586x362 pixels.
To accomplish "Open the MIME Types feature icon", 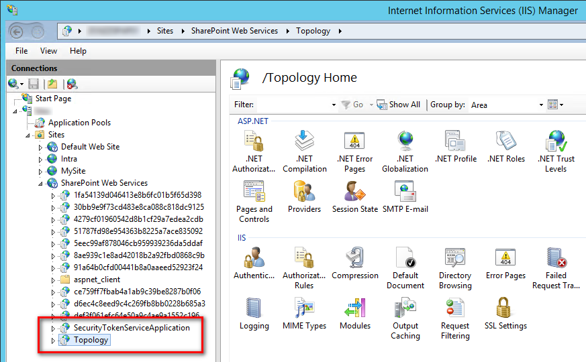I will click(304, 309).
